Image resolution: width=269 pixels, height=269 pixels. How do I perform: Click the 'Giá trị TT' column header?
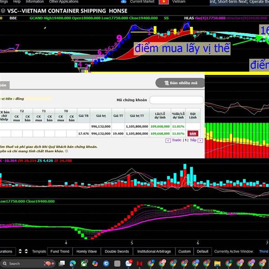137,116
